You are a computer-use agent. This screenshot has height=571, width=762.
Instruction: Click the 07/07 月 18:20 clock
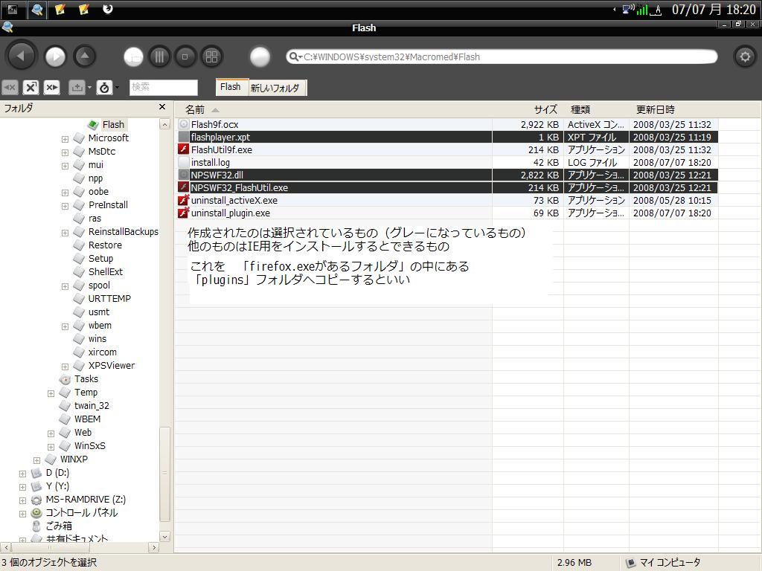pos(714,9)
